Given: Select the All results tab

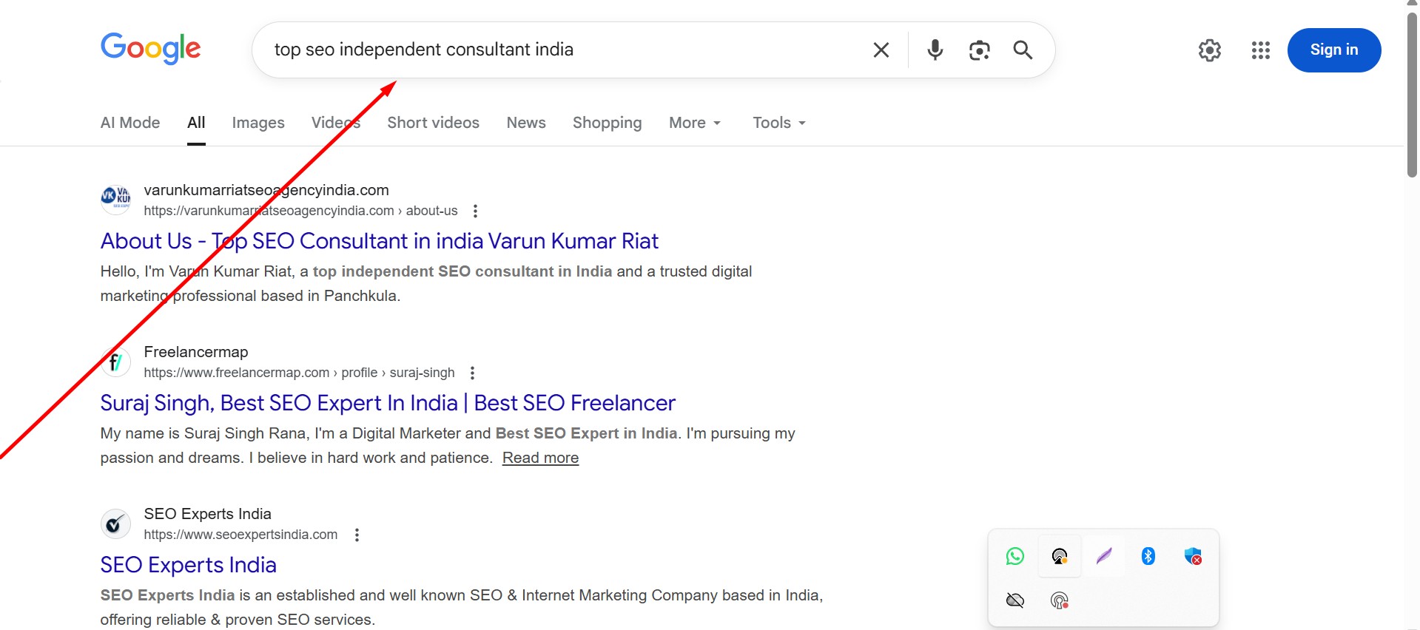Looking at the screenshot, I should click(x=196, y=123).
